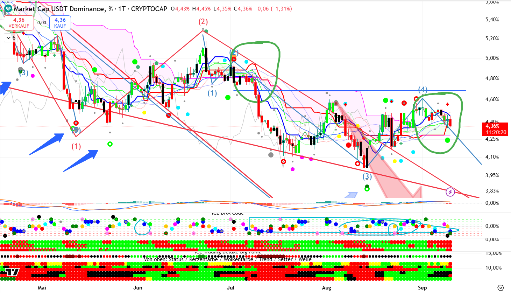Select the red wave label (1)
This screenshot has width=511, height=293.
point(76,146)
